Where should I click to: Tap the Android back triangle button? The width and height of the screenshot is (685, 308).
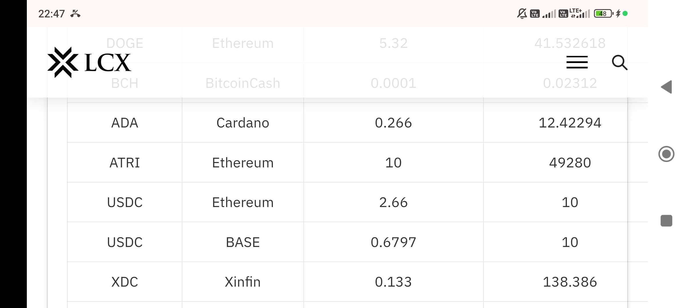click(x=666, y=87)
